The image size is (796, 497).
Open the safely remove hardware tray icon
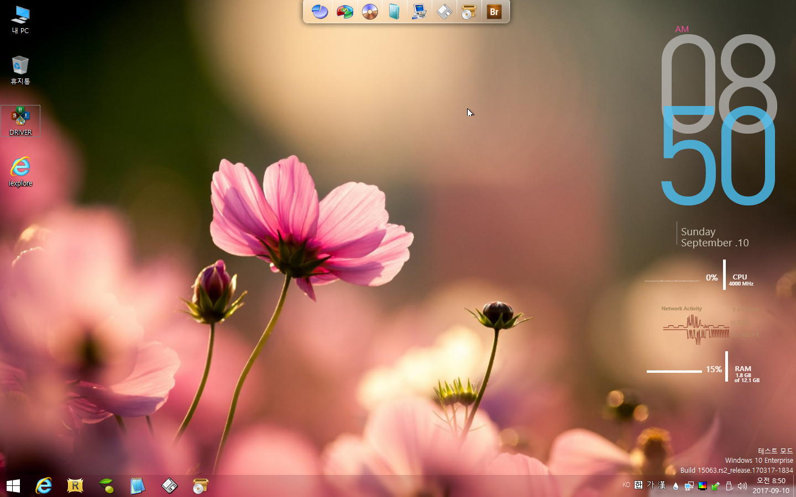point(729,486)
